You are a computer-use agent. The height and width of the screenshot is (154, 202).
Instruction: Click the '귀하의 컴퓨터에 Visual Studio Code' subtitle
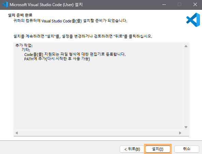(70, 21)
